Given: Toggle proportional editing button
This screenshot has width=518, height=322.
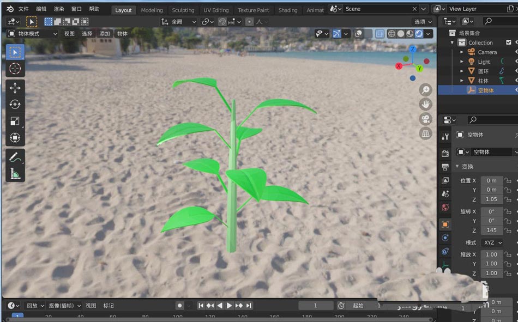Looking at the screenshot, I should point(249,22).
